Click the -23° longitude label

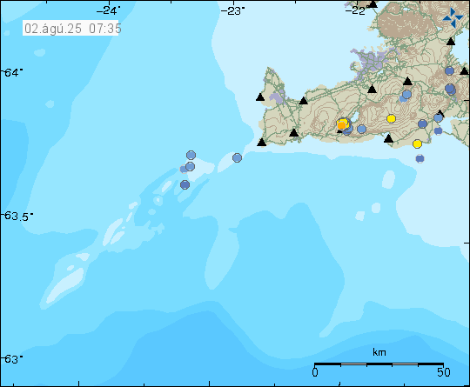coord(232,10)
